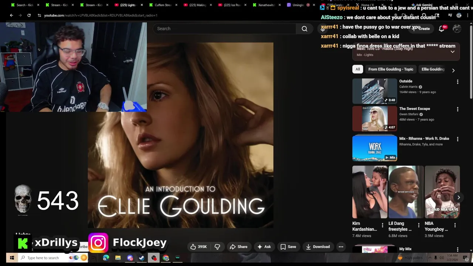Switch to the (225) Ice Pos tab
Screen dimensions: 473x266
click(232, 5)
